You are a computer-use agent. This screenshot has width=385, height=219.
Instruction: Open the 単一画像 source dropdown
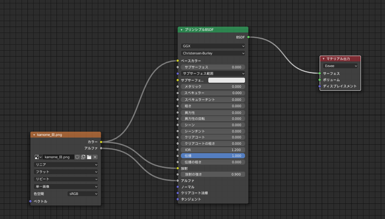[x=66, y=187]
